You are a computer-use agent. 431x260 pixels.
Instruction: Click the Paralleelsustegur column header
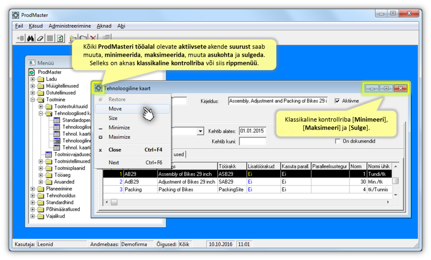pos(330,166)
